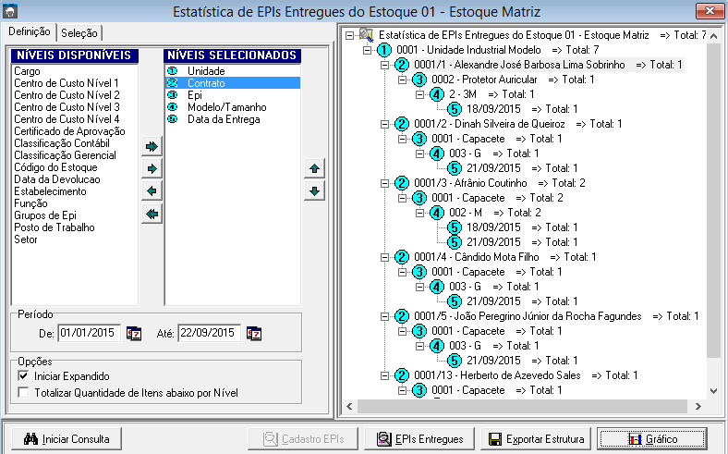Viewport: 728px width, 454px height.
Task: Open calendar picker beside the 'Até' date
Action: [x=254, y=333]
